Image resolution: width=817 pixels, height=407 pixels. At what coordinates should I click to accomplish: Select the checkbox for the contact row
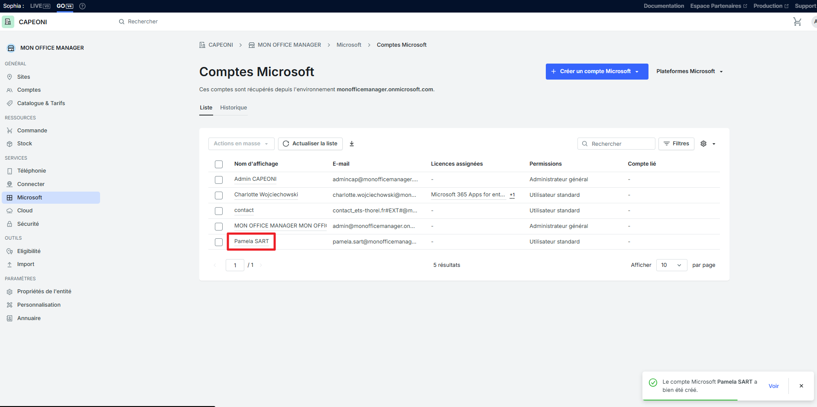click(219, 211)
